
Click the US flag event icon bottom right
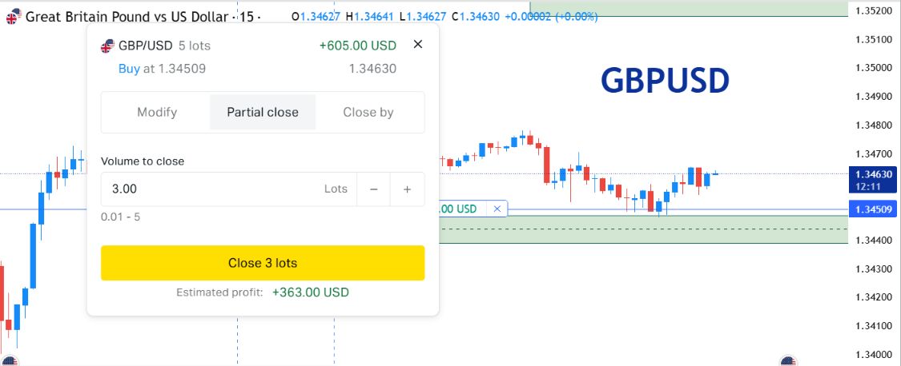pyautogui.click(x=788, y=361)
